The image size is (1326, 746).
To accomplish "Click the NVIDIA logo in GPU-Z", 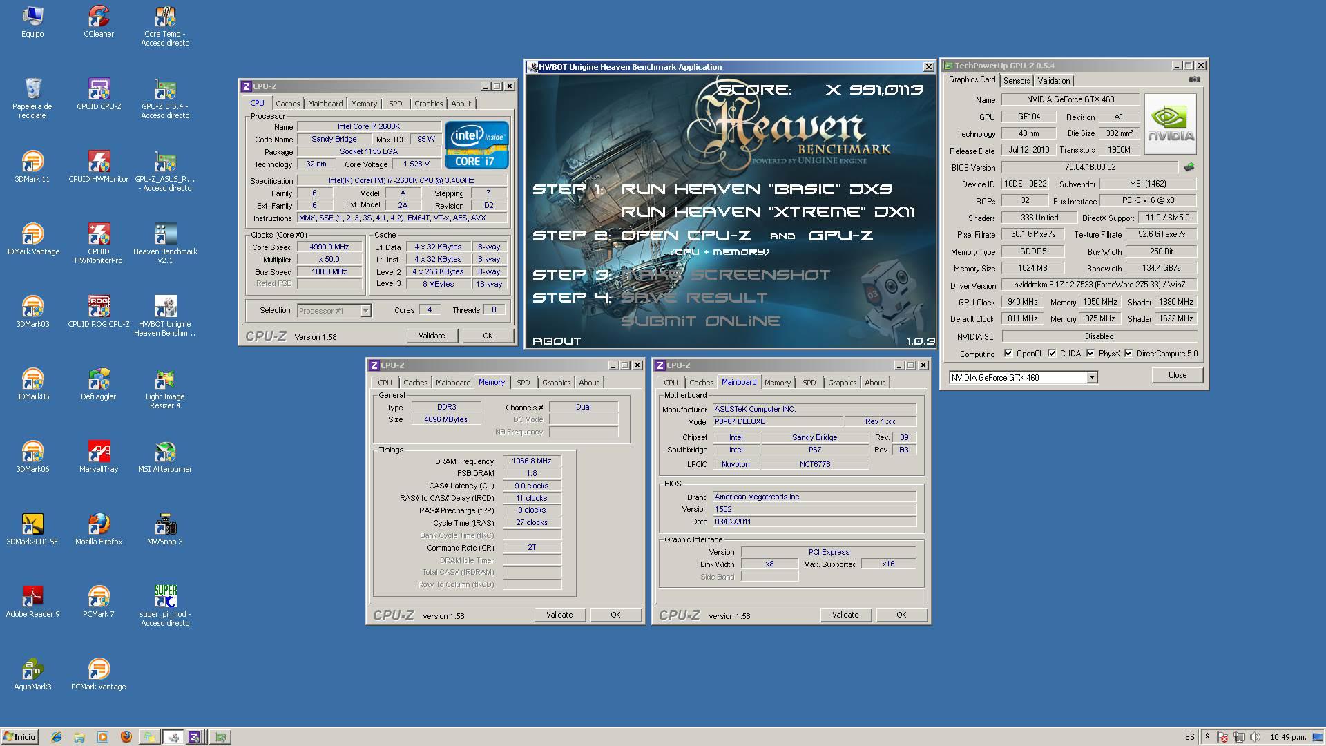I will (1170, 124).
